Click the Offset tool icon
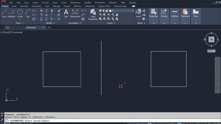Image resolution: width=221 pixels, height=124 pixels. 59,19
